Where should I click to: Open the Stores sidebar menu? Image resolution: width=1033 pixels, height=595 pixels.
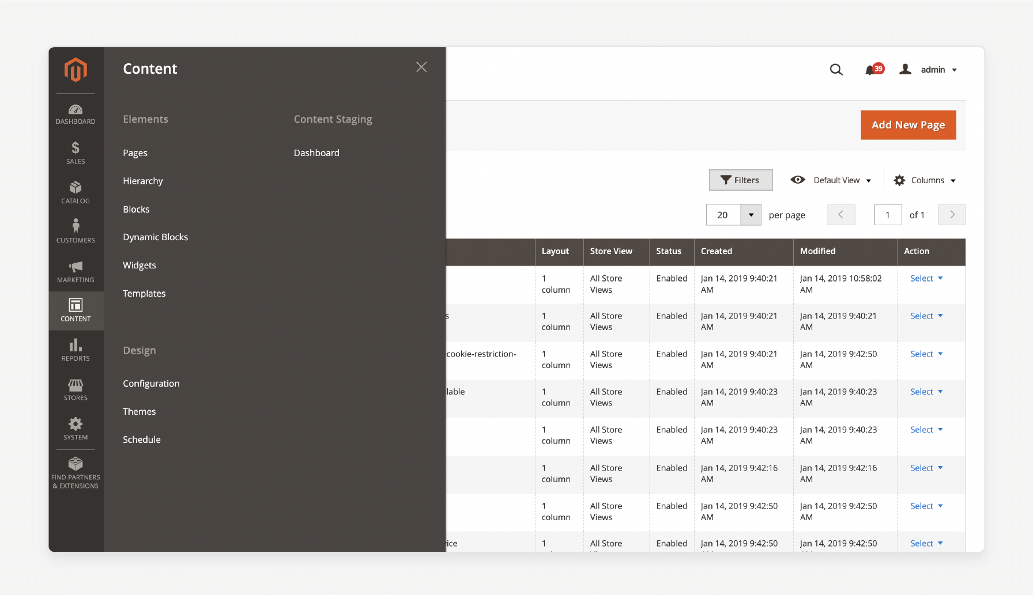[76, 390]
